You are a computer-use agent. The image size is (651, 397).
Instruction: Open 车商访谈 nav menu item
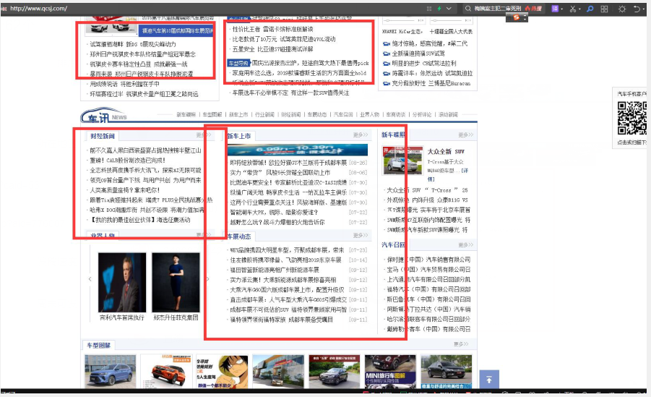tap(396, 115)
